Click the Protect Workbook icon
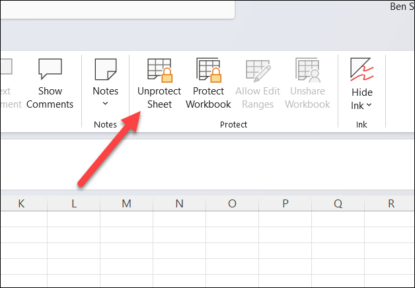415x288 pixels. [208, 70]
